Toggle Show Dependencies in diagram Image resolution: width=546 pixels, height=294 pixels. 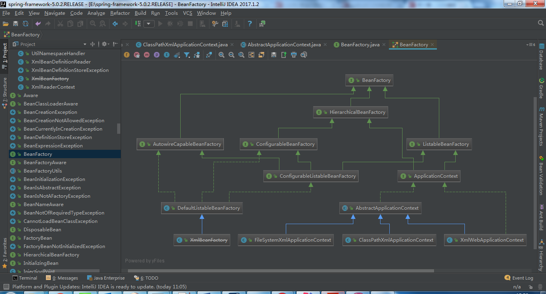[x=209, y=55]
